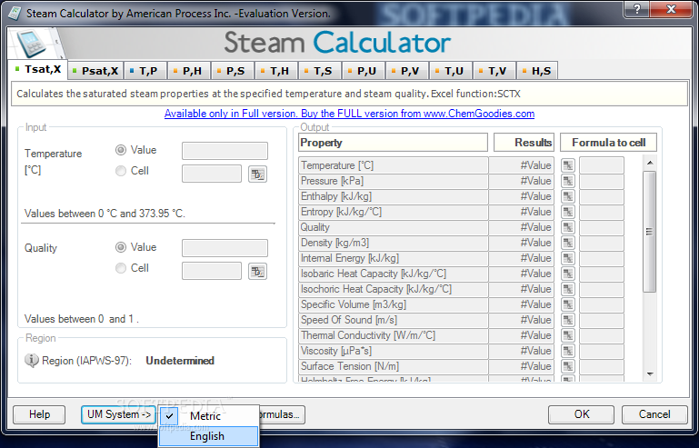
Task: Click the Steam Calculator logo icon
Action: click(31, 44)
